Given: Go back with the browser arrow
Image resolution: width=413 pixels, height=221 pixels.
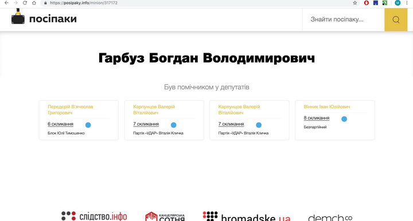Looking at the screenshot, I should click(x=6, y=3).
